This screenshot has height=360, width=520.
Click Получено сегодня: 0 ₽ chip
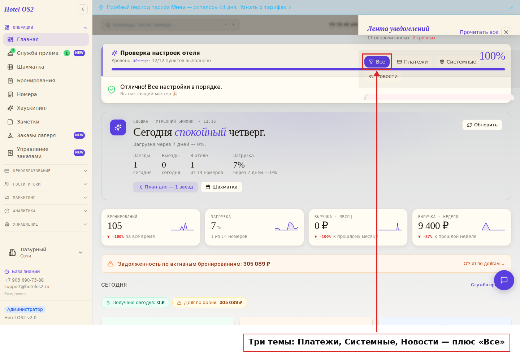[135, 303]
